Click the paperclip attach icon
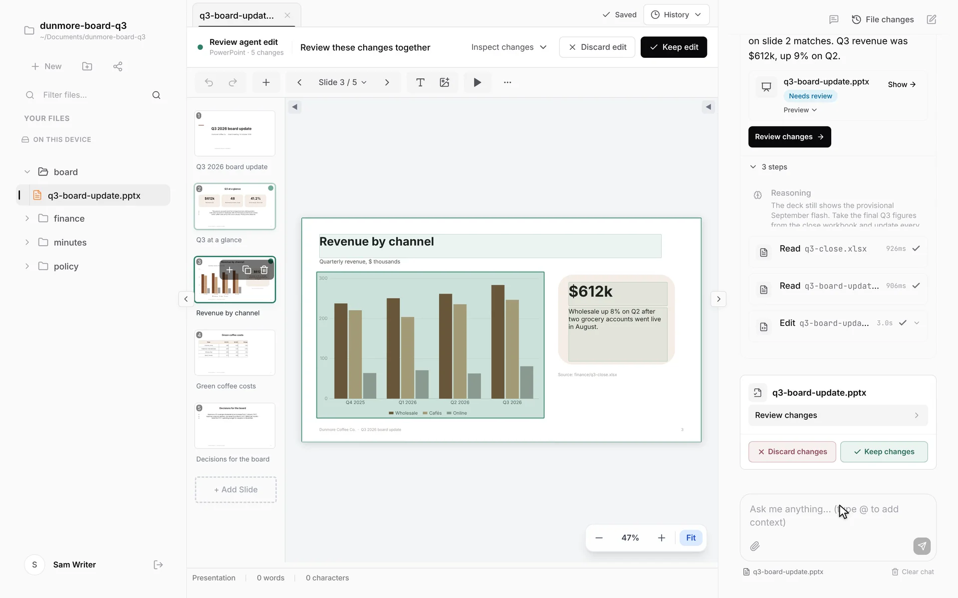This screenshot has height=598, width=958. pos(755,546)
